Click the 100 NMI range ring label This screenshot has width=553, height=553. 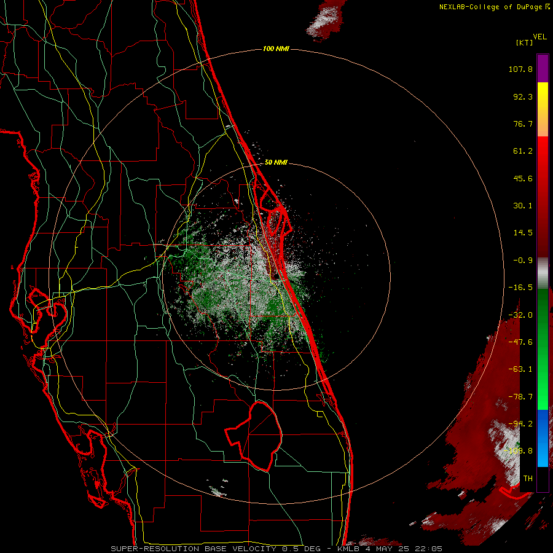(x=276, y=49)
